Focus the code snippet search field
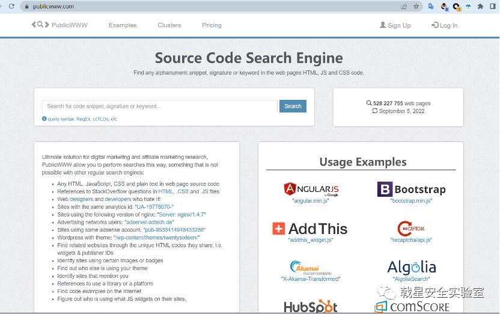The image size is (500, 314). point(160,106)
